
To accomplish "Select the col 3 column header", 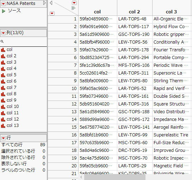I will point(172,8).
